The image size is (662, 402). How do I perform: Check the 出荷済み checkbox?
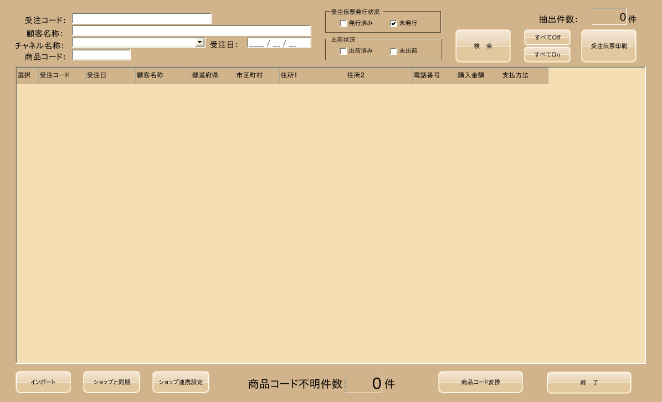click(x=343, y=51)
